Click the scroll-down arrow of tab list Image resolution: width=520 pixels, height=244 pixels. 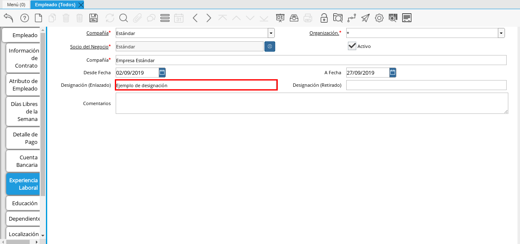click(43, 236)
